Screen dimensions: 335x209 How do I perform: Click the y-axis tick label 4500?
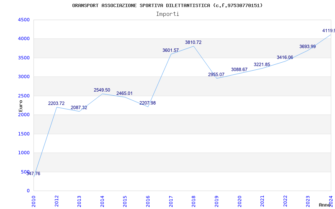(x=24, y=20)
